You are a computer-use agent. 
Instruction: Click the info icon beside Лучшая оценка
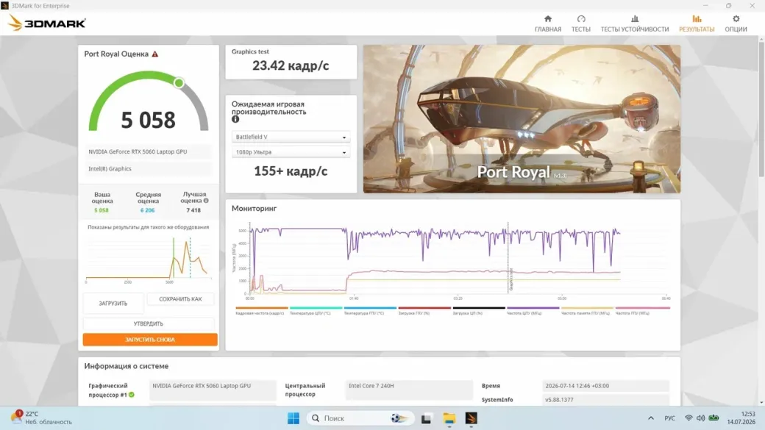click(206, 201)
